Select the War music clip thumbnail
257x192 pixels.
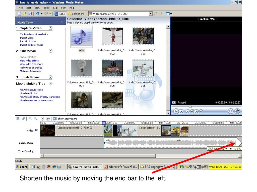coord(82,37)
